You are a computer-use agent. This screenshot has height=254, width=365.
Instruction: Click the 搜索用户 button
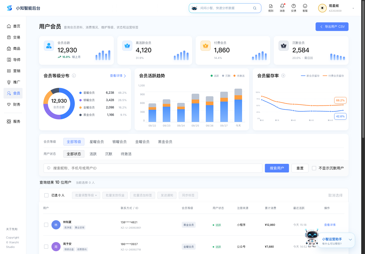coord(277,168)
